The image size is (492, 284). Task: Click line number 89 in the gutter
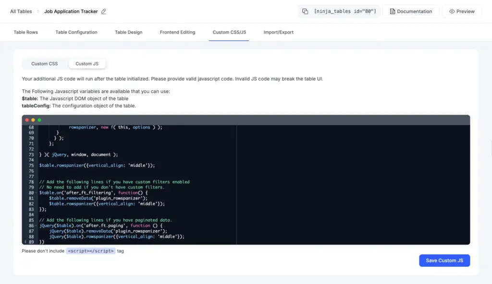[x=31, y=242]
